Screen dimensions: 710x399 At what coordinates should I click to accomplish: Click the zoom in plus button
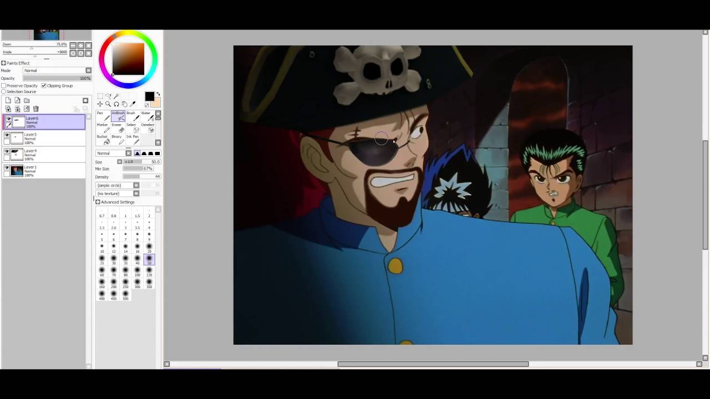[x=80, y=45]
